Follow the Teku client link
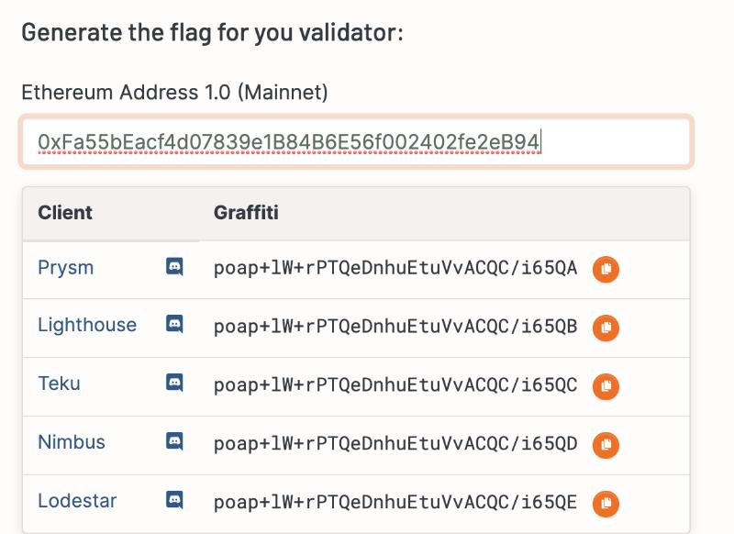Viewport: 734px width, 534px height. tap(59, 384)
